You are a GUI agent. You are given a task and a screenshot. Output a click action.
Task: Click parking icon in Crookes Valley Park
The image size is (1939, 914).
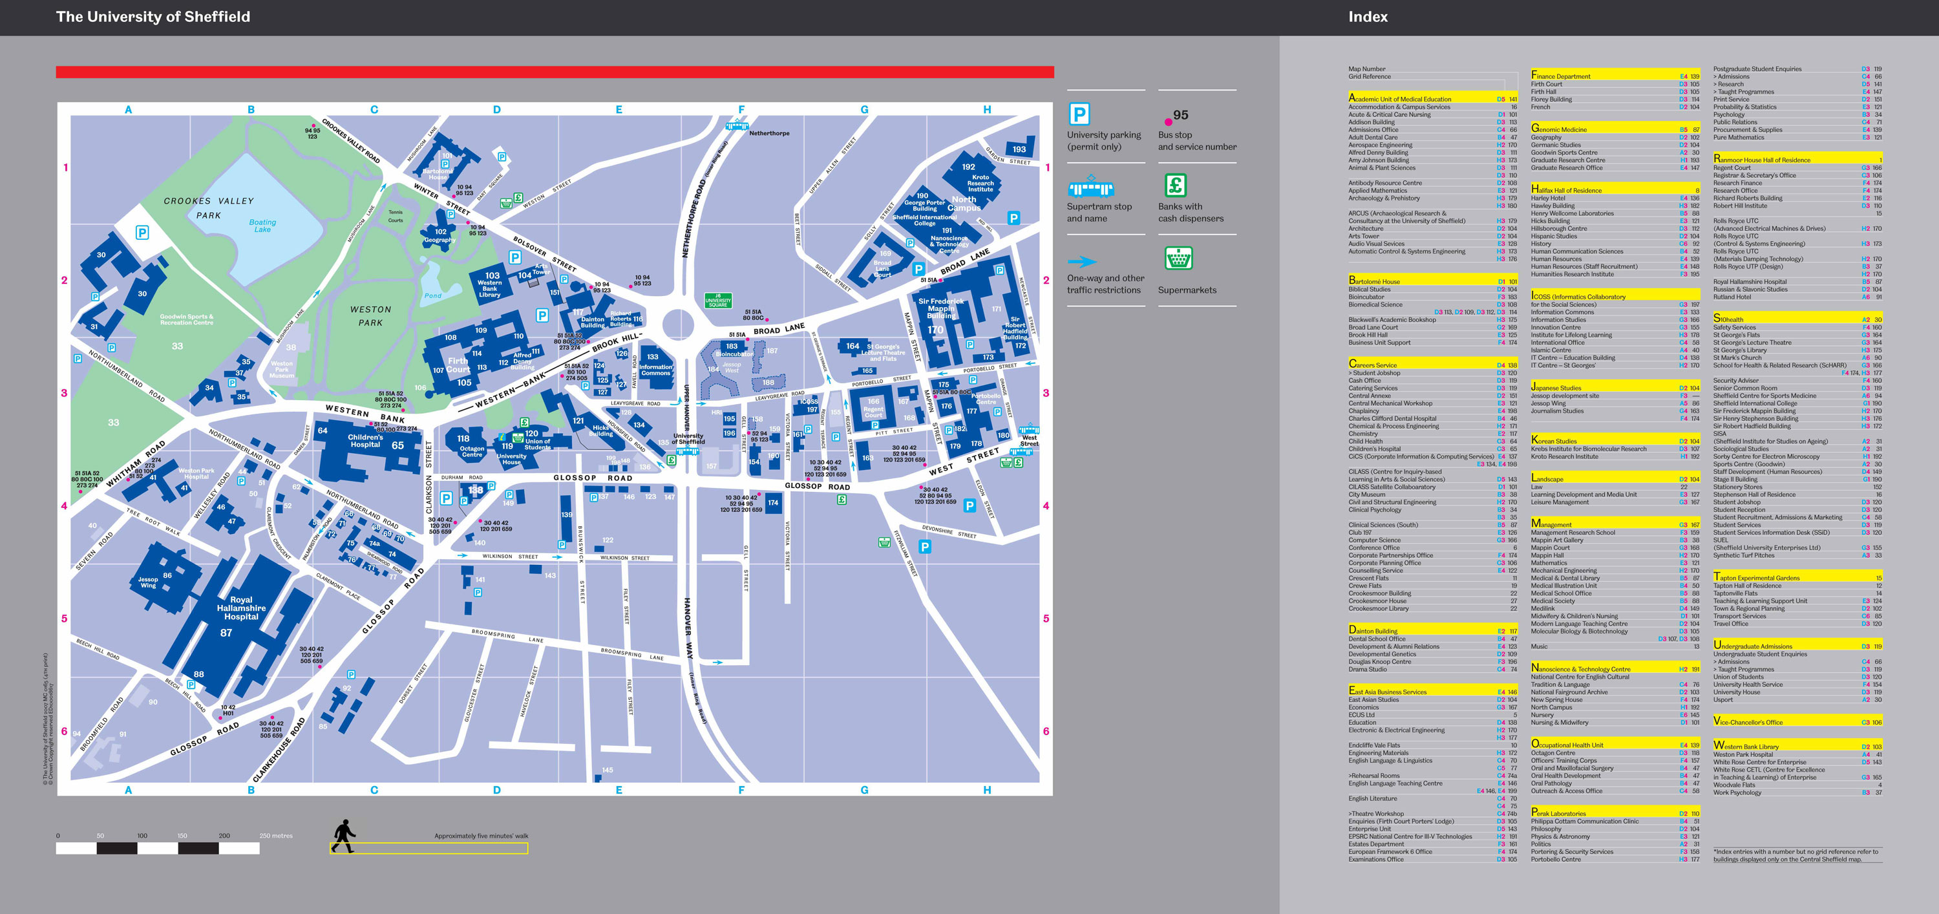[x=142, y=233]
